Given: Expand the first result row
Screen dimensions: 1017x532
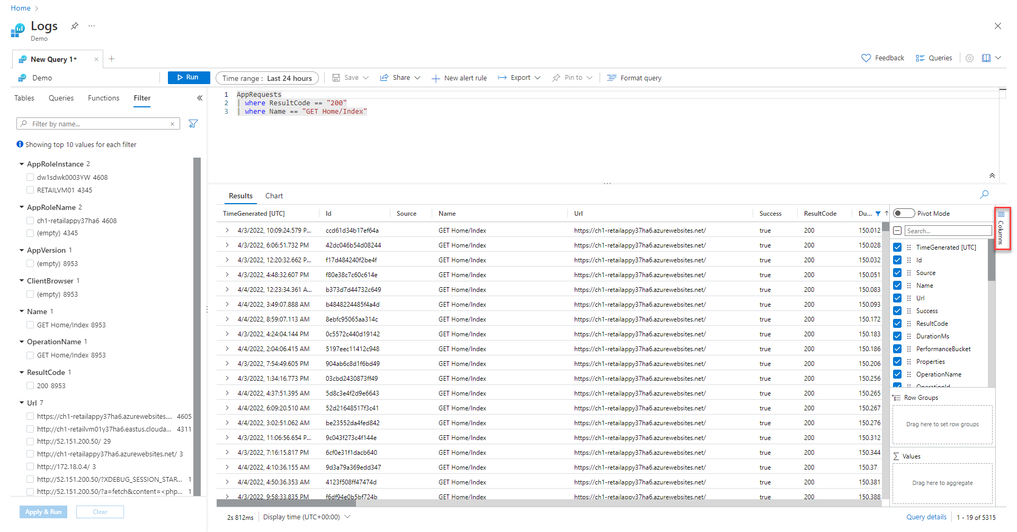Looking at the screenshot, I should pos(227,230).
